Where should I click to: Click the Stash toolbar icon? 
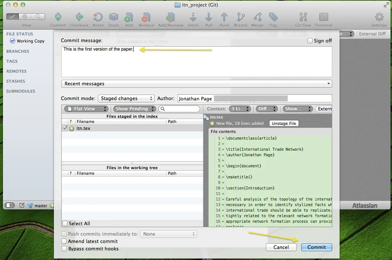[x=113, y=17]
